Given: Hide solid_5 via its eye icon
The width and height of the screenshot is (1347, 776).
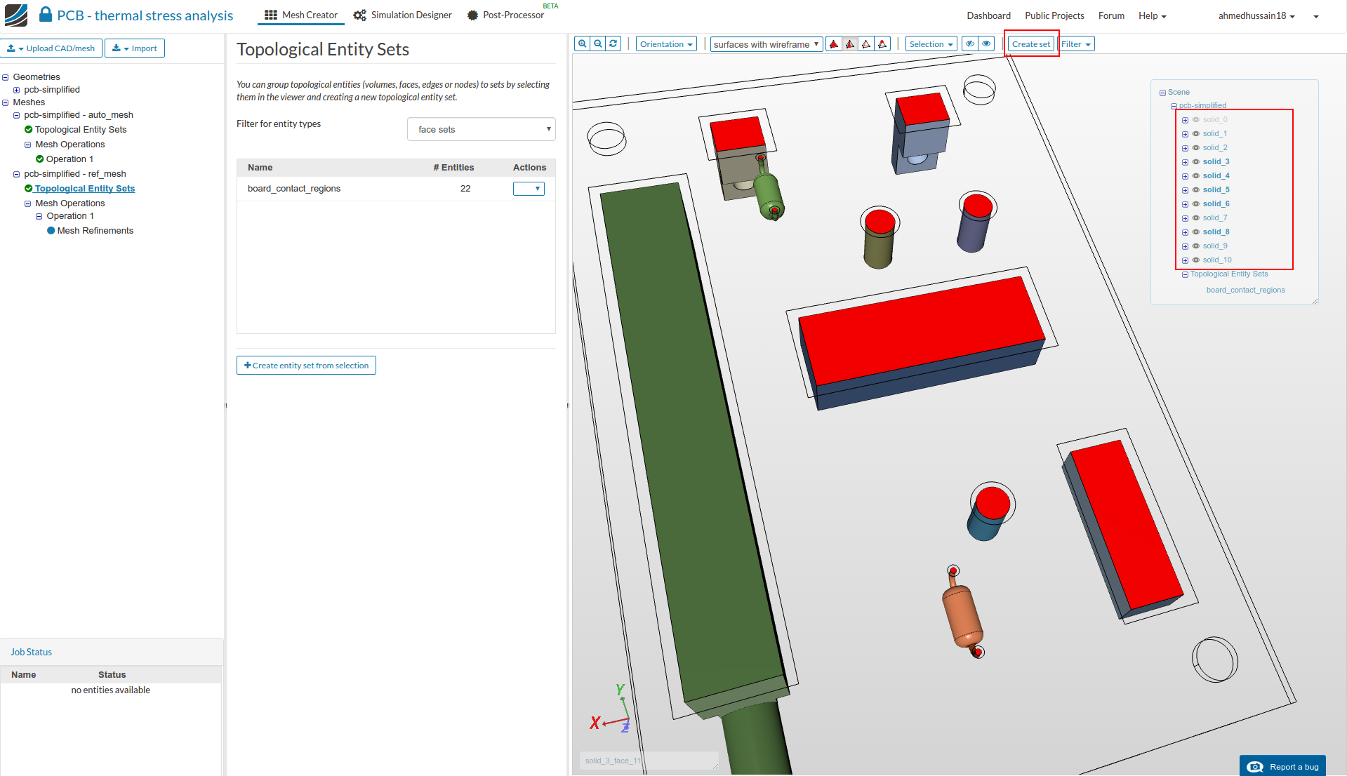Looking at the screenshot, I should pyautogui.click(x=1196, y=190).
